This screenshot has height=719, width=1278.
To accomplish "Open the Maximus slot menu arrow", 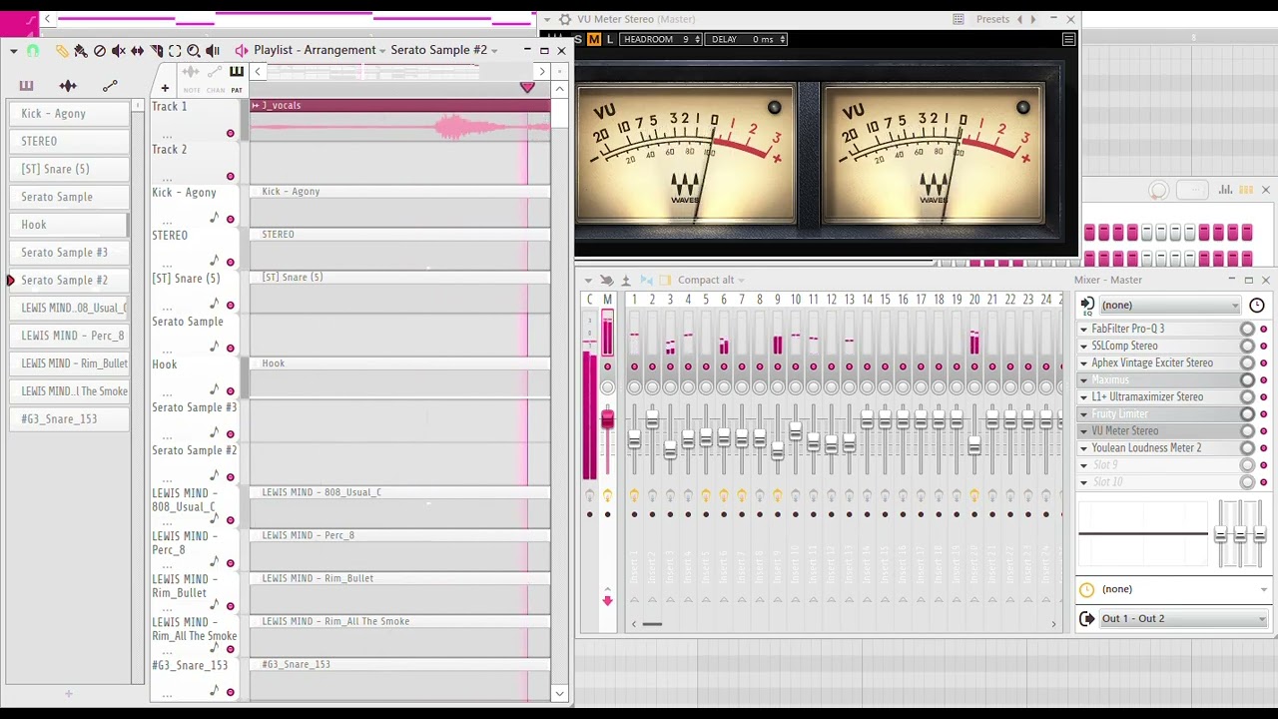I will pos(1084,379).
